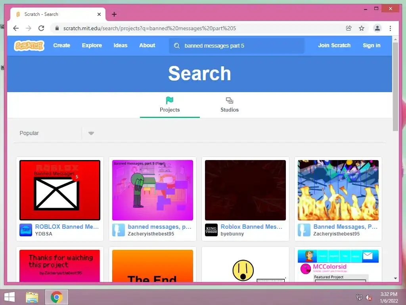This screenshot has width=406, height=305.
Task: Bookmark this tab with star icon
Action: [x=362, y=28]
